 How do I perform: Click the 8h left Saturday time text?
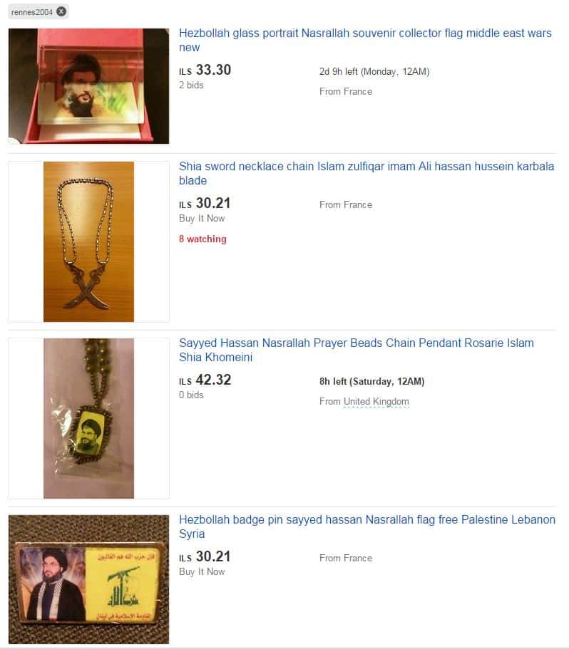click(x=372, y=381)
